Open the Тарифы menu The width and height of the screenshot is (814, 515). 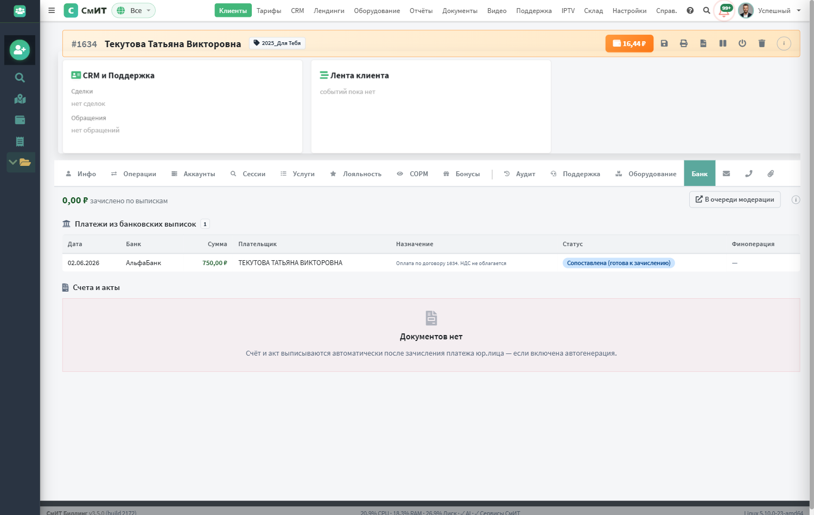(269, 10)
